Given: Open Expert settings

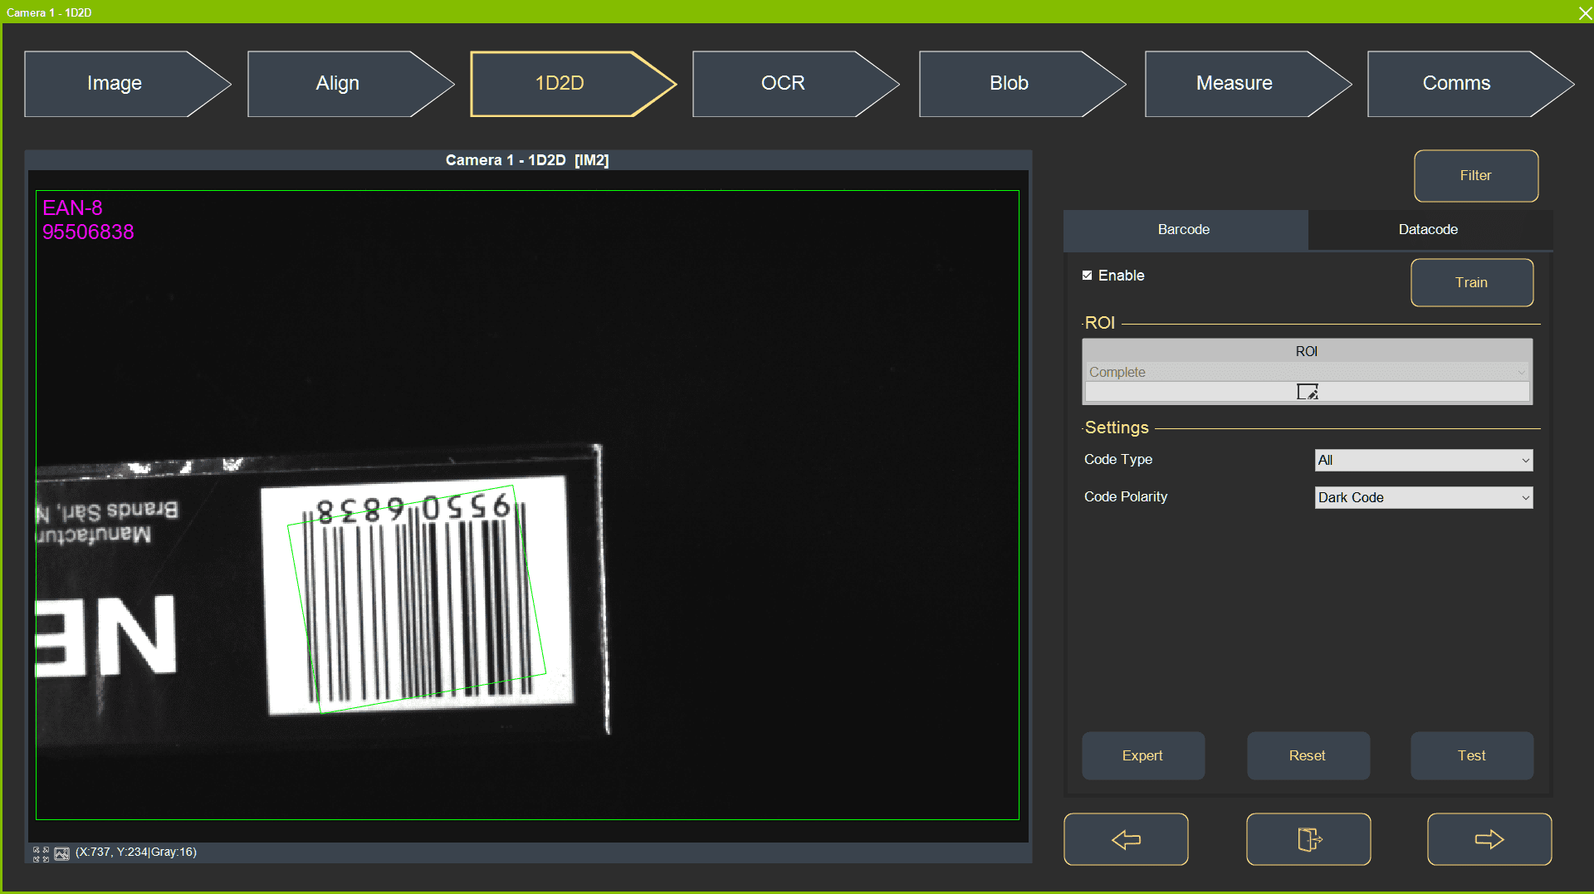Looking at the screenshot, I should [x=1143, y=756].
